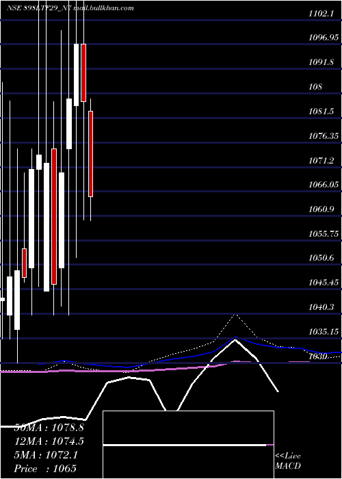The image size is (342, 479).
Task: Click the 1081.5 price level label
Action: (321, 112)
